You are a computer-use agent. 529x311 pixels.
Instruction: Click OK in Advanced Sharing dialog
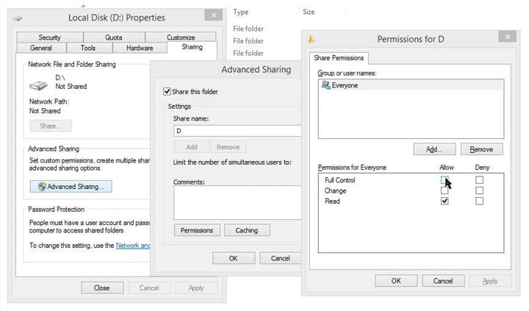pos(234,258)
